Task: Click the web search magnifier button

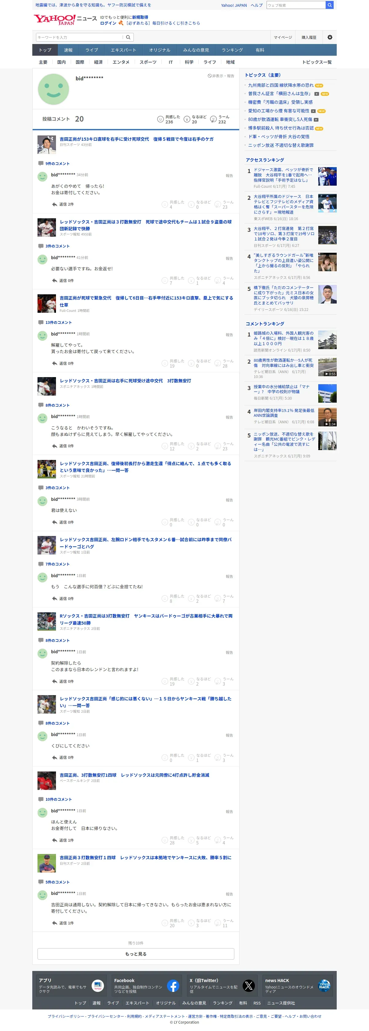Action: [x=329, y=5]
